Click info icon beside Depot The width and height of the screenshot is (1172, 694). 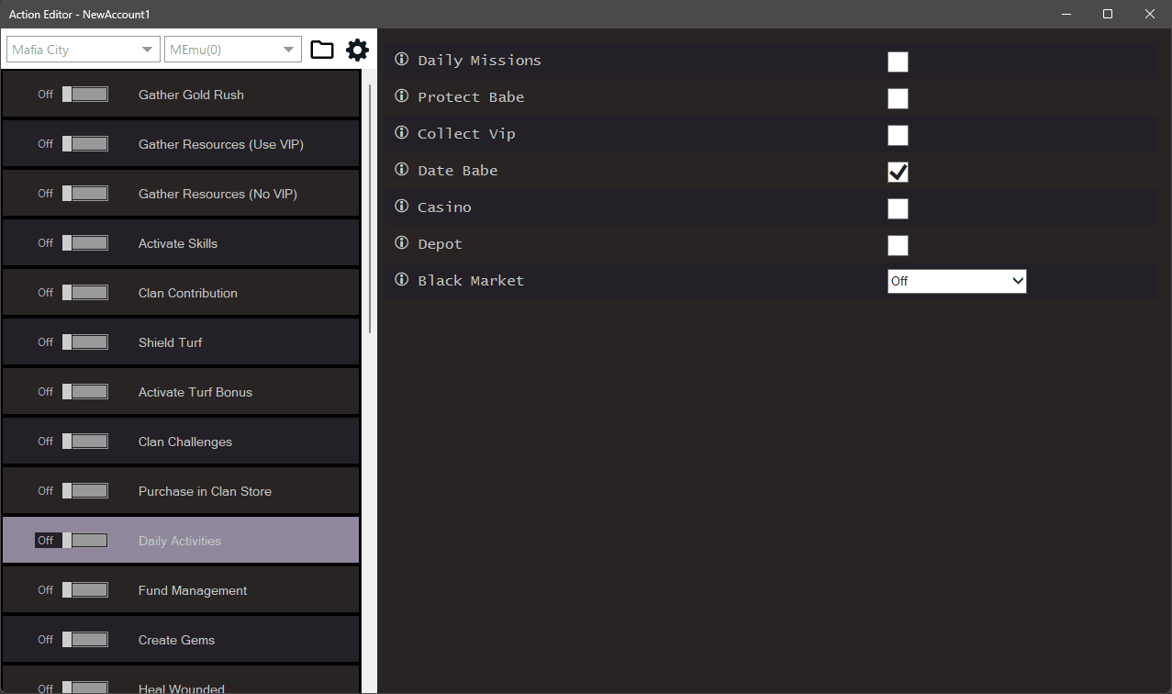pyautogui.click(x=401, y=243)
